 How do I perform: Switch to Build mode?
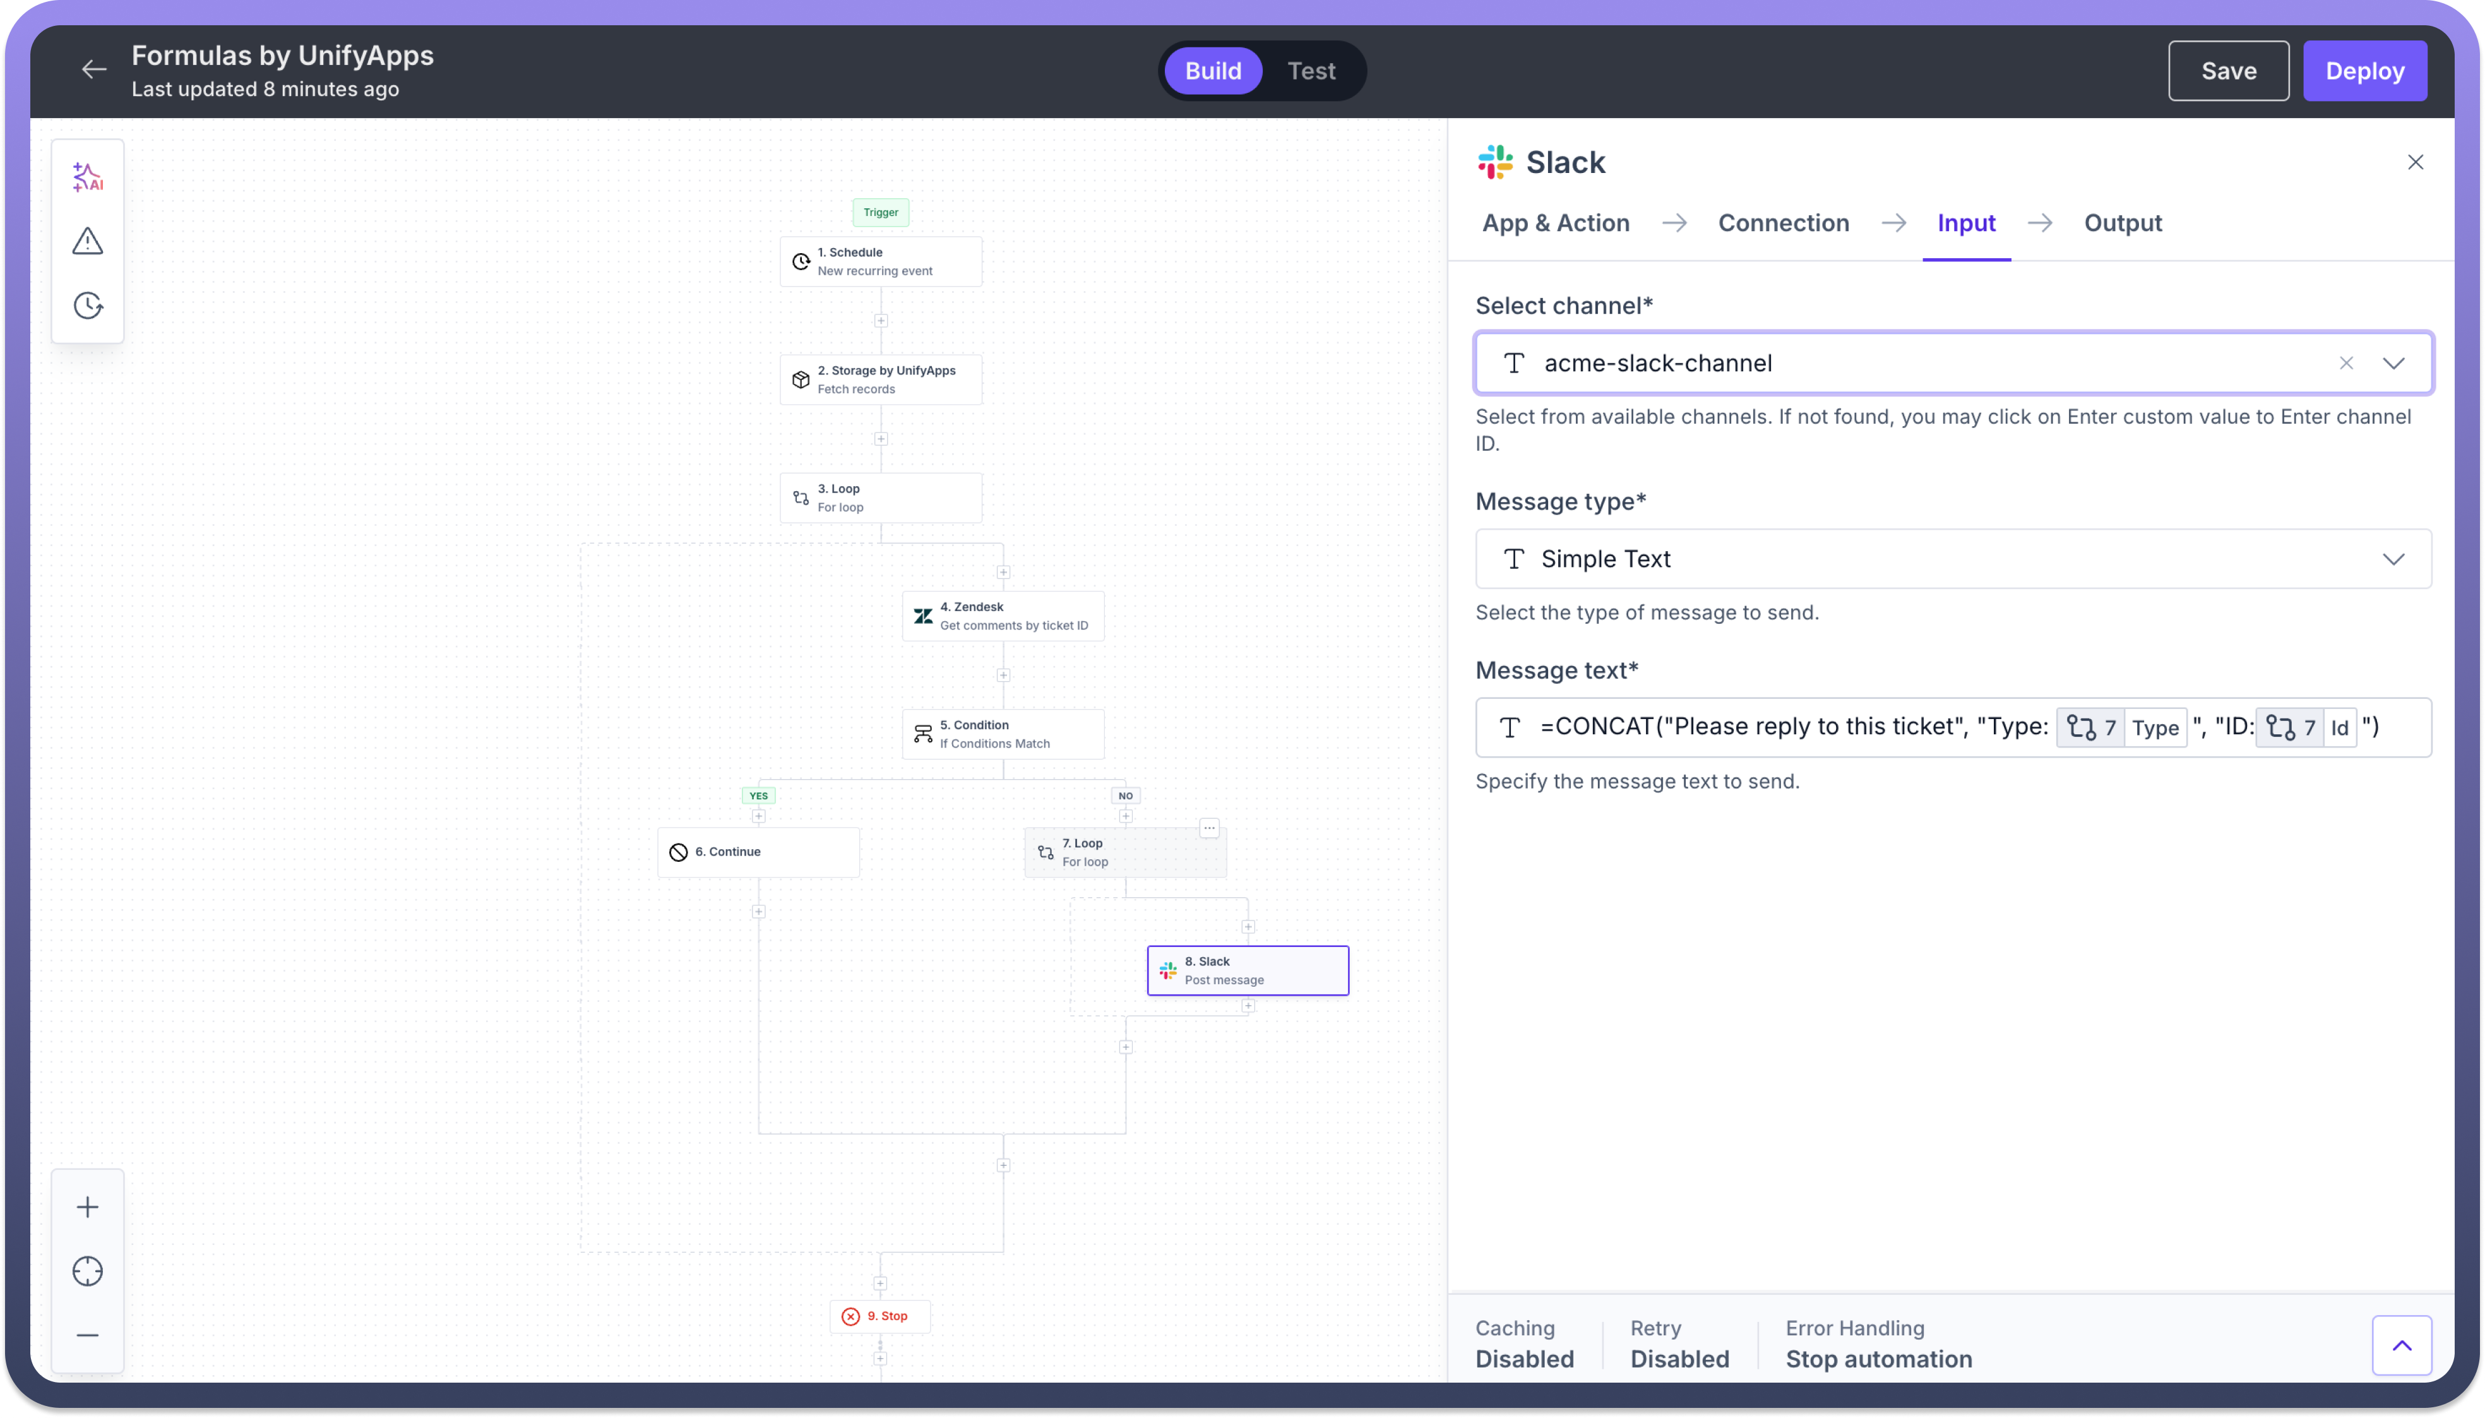1212,71
